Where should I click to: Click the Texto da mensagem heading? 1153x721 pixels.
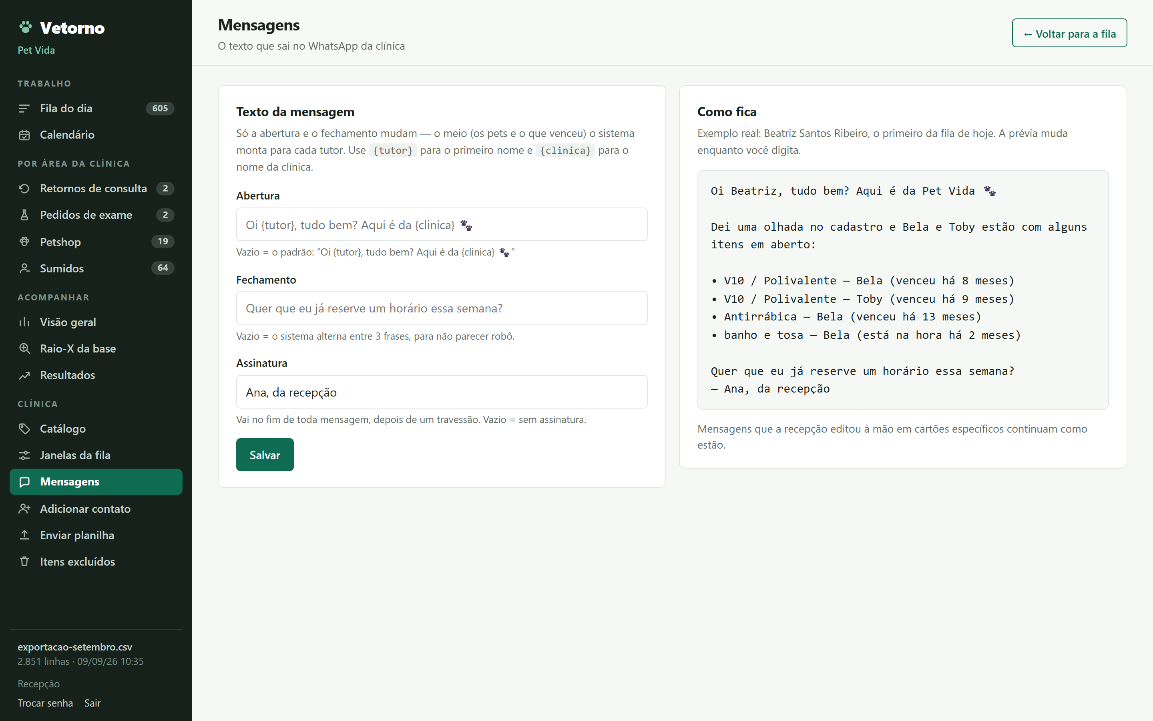coord(295,112)
